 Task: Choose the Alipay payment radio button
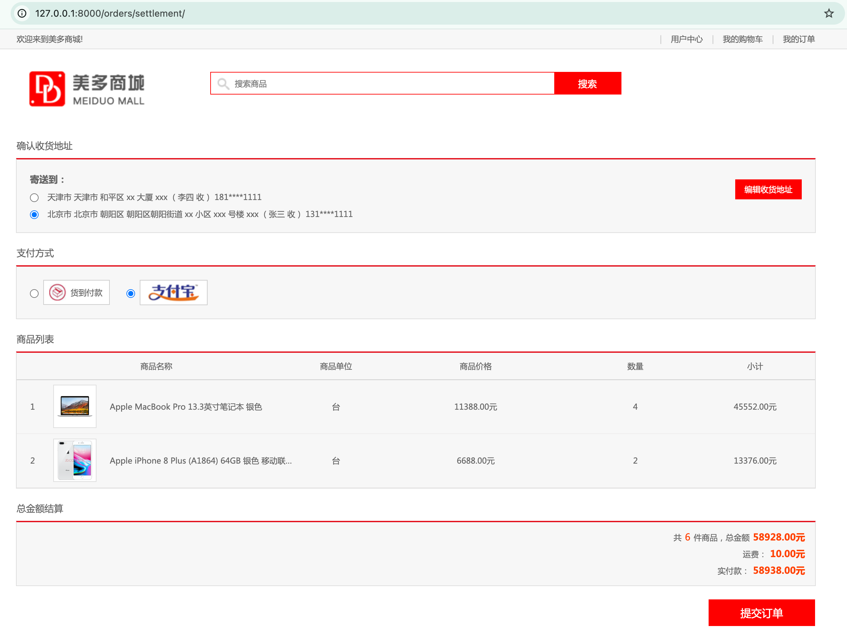point(130,294)
